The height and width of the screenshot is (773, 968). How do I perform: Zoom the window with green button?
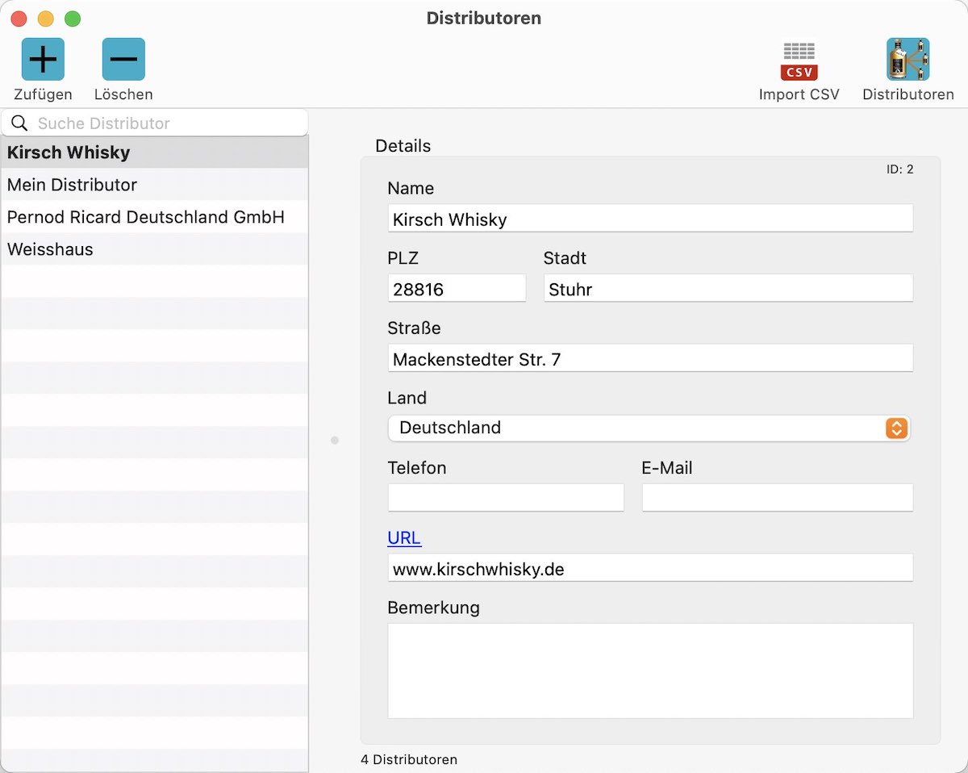73,19
